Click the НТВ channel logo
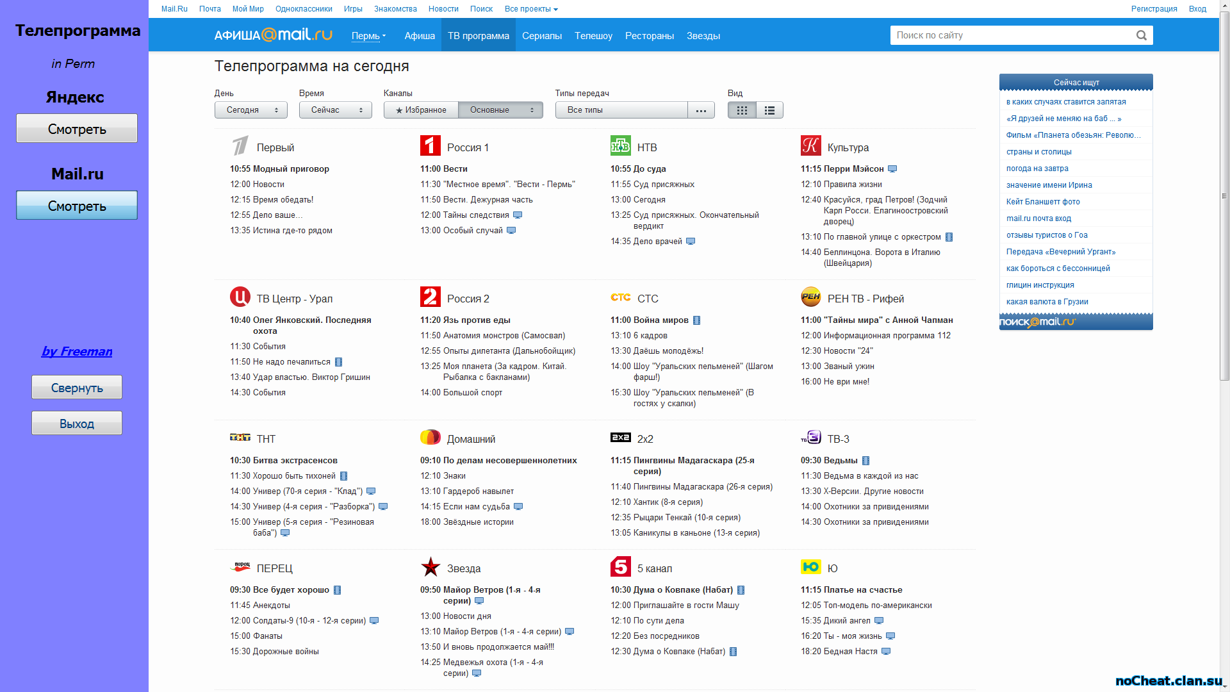This screenshot has width=1230, height=692. coord(621,146)
